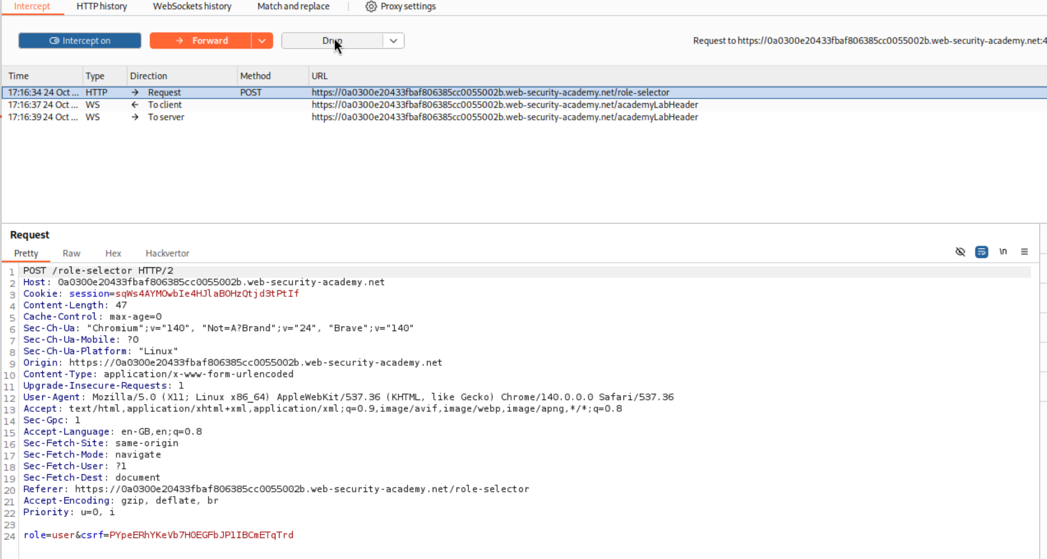Image resolution: width=1047 pixels, height=559 pixels.
Task: Sort the intercept table by Time column
Action: click(x=18, y=76)
